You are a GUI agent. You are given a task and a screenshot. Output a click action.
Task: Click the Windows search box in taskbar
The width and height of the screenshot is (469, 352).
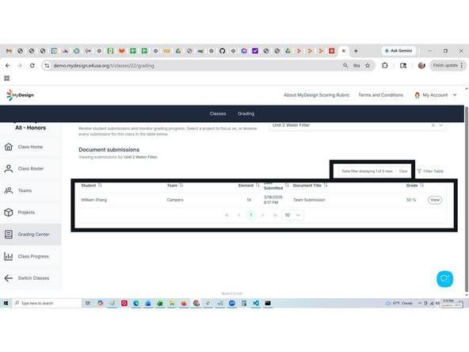(x=48, y=303)
